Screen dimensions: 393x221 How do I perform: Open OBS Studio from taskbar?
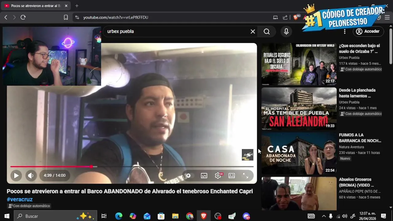pyautogui.click(x=218, y=216)
